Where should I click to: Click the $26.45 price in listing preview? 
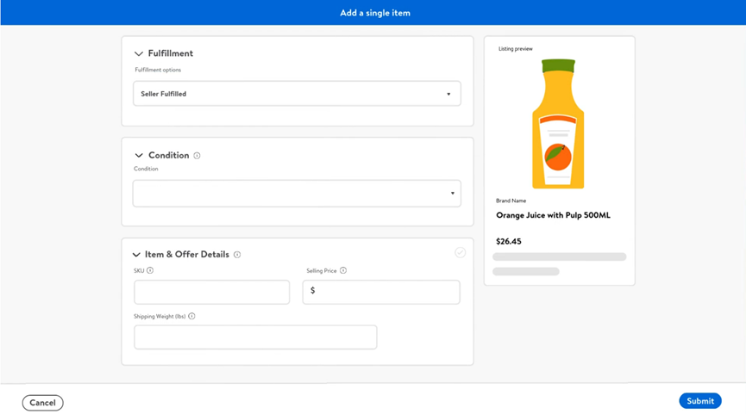(509, 242)
